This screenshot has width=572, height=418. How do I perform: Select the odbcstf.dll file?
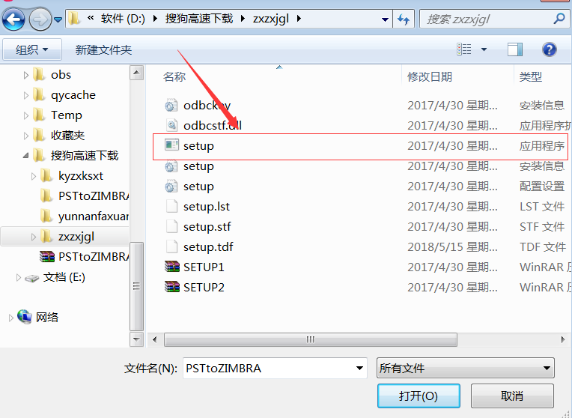[203, 126]
